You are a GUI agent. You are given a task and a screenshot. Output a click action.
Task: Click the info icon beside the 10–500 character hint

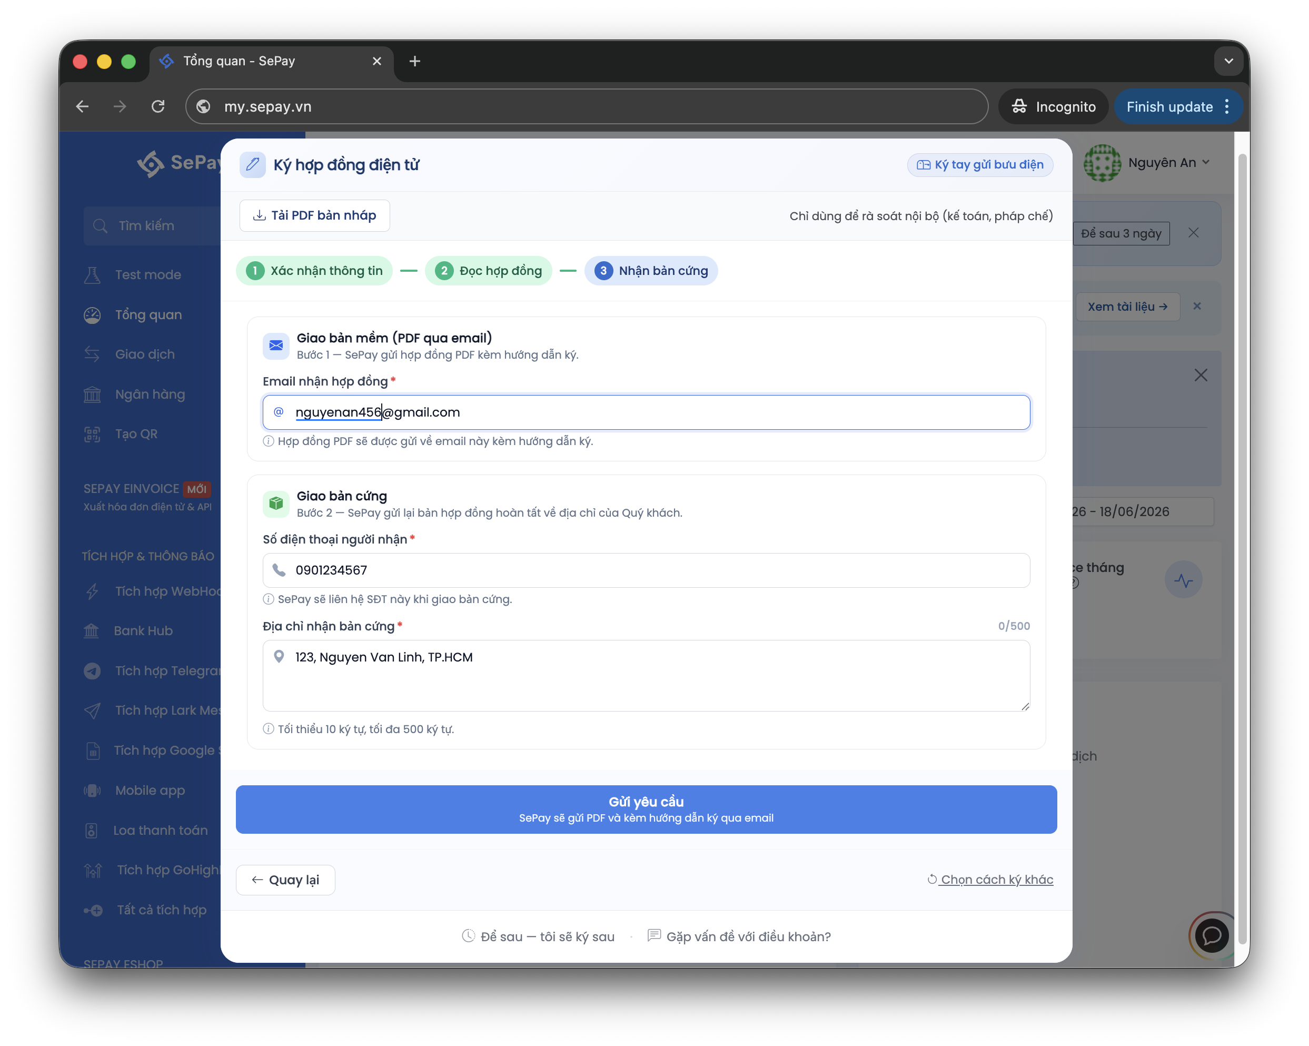pos(269,729)
